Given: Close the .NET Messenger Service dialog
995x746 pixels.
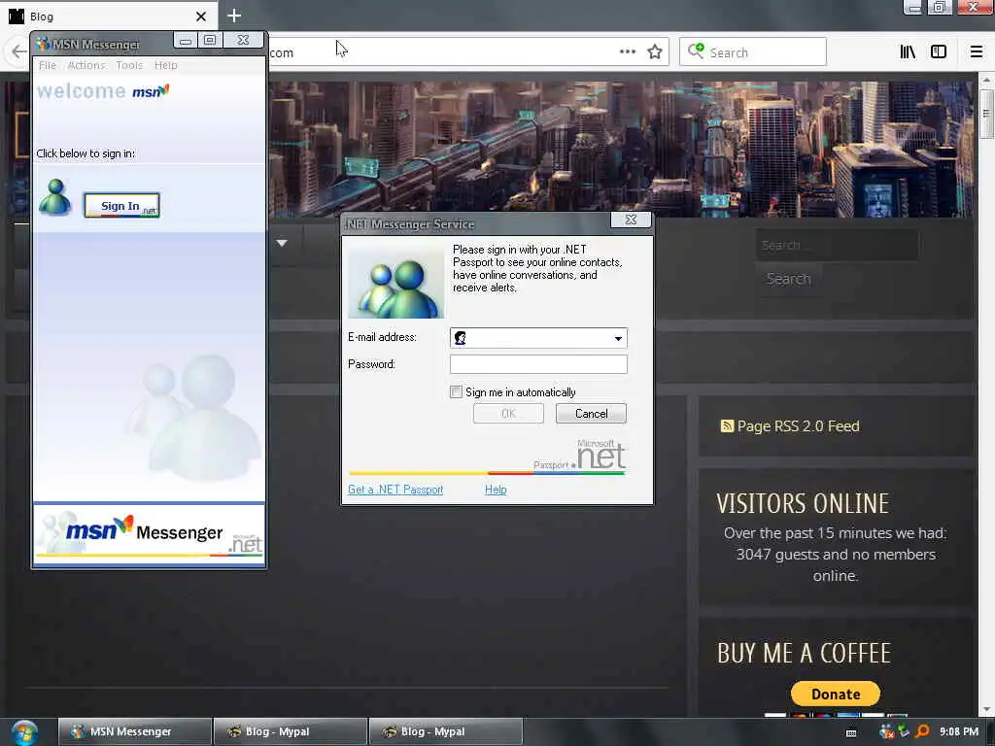Looking at the screenshot, I should [631, 220].
